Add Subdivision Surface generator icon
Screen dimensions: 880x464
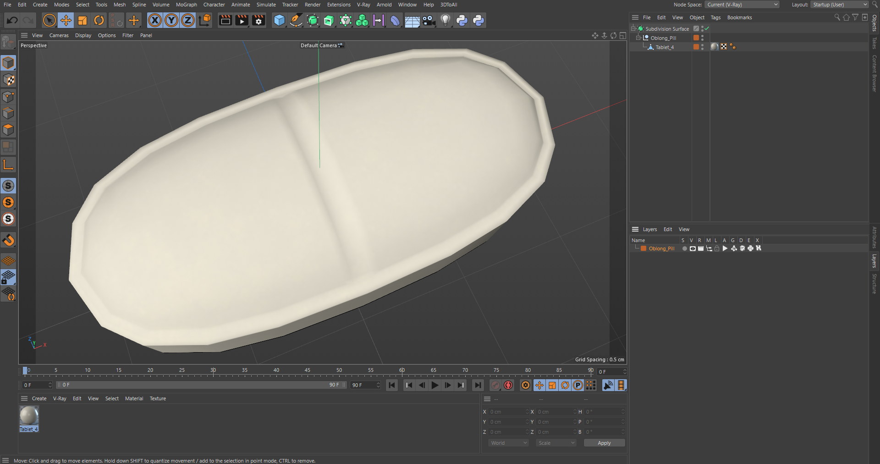click(313, 20)
